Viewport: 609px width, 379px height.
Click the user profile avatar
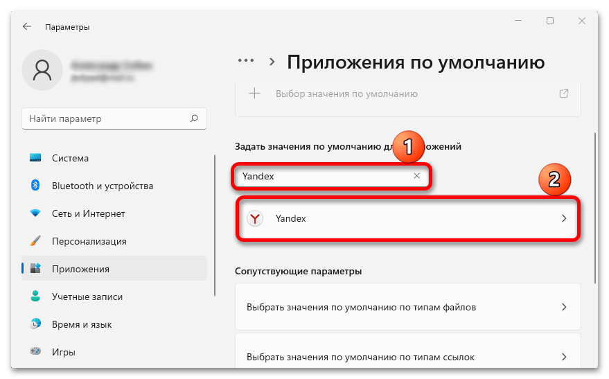coord(42,70)
